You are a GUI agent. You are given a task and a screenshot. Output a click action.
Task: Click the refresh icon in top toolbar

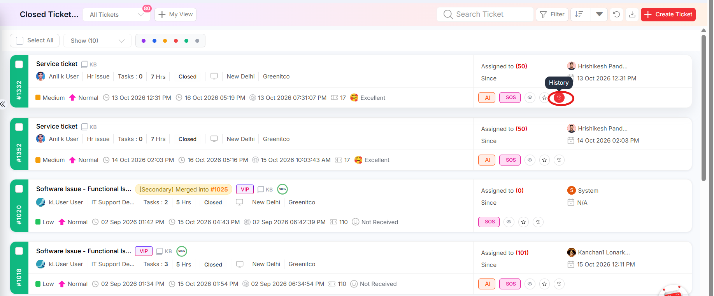pyautogui.click(x=616, y=14)
